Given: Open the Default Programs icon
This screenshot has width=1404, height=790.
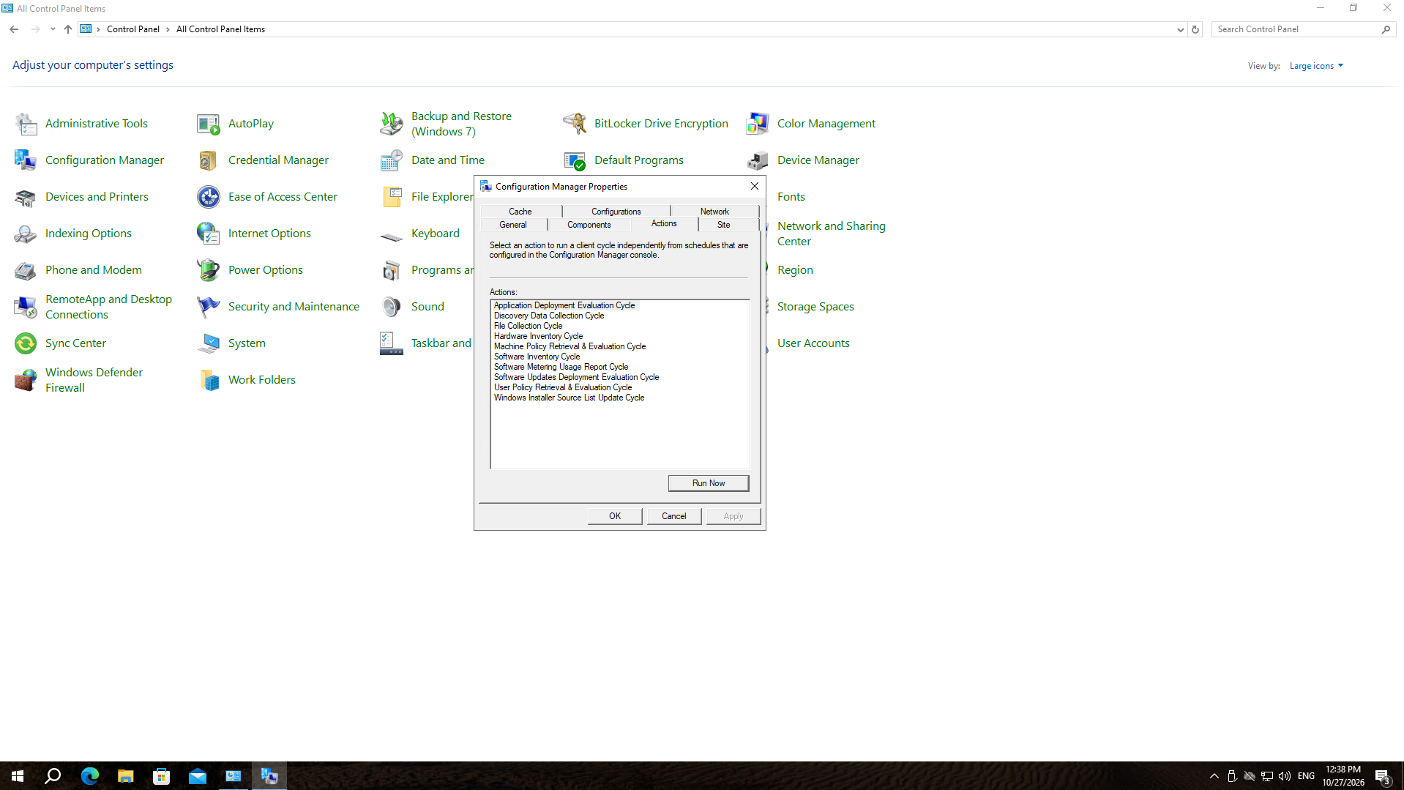Looking at the screenshot, I should (x=575, y=160).
